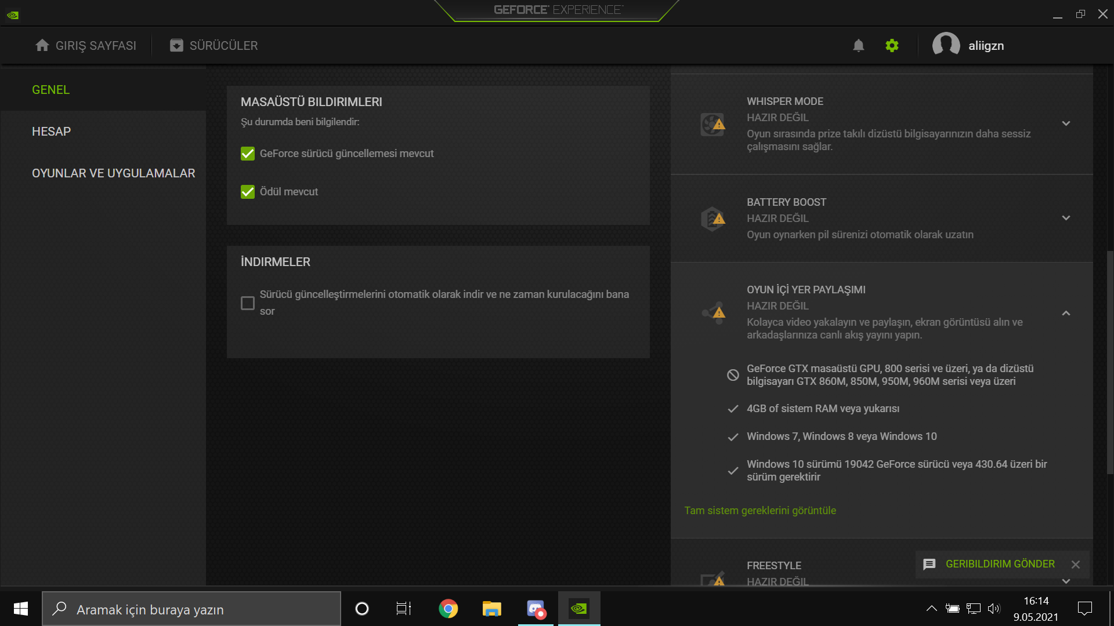Viewport: 1114px width, 626px height.
Task: Click the battery tray icon
Action: 952,609
